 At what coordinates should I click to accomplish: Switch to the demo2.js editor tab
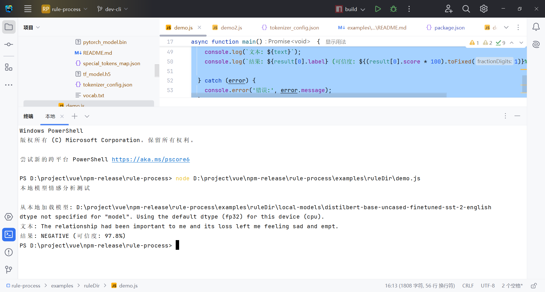(x=231, y=27)
